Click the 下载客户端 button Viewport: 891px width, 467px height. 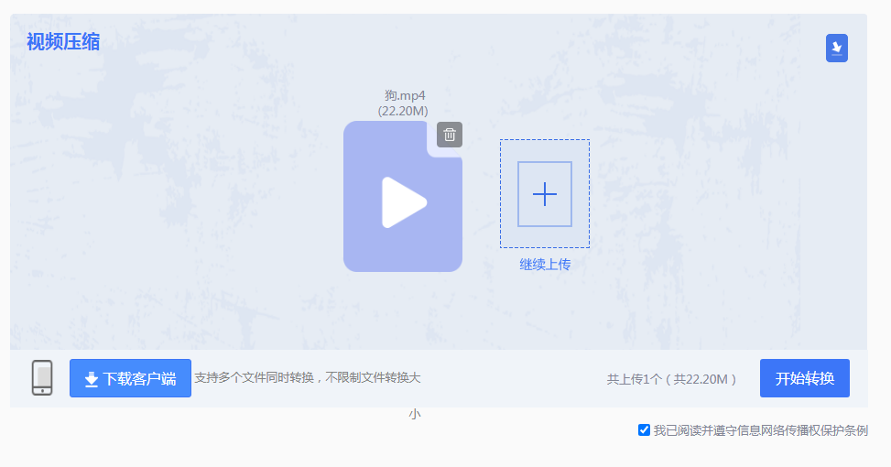(x=130, y=378)
